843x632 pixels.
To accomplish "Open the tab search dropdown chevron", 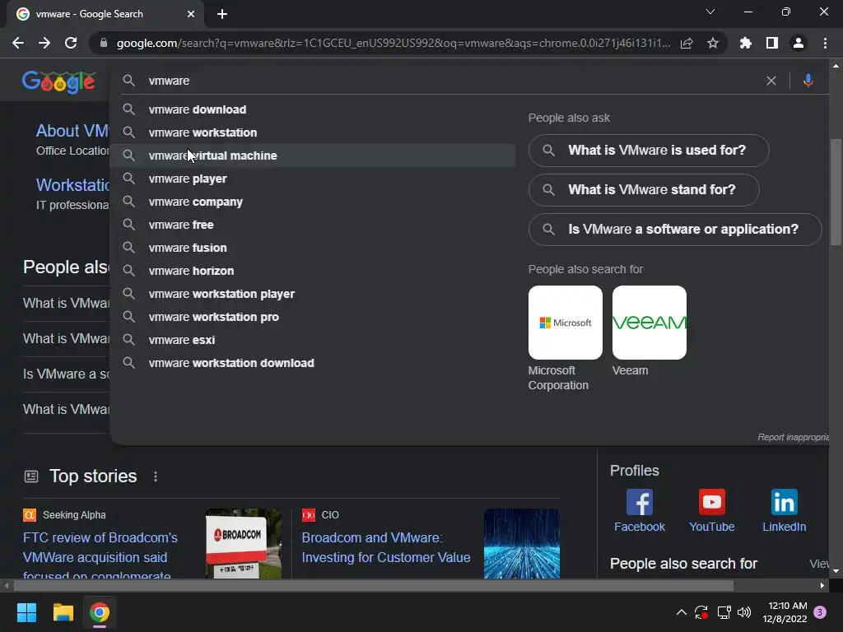I will coord(710,12).
